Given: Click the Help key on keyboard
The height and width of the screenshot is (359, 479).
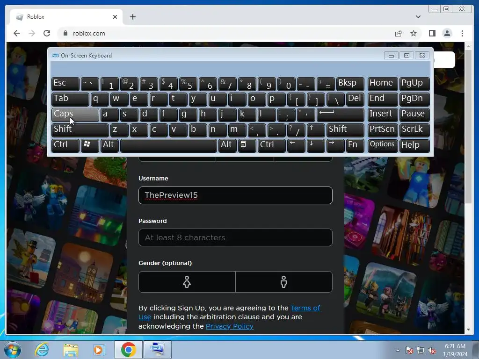Looking at the screenshot, I should click(x=414, y=145).
